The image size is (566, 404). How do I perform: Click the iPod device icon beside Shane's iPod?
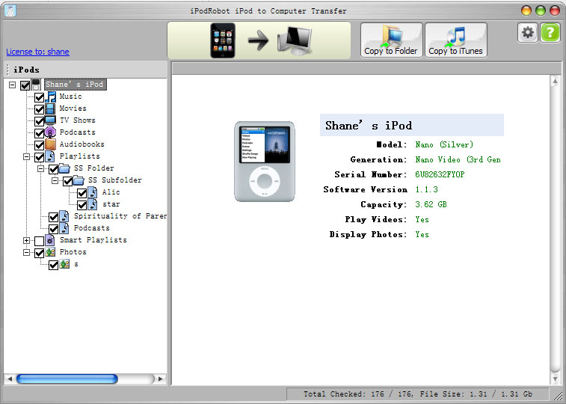coord(36,85)
